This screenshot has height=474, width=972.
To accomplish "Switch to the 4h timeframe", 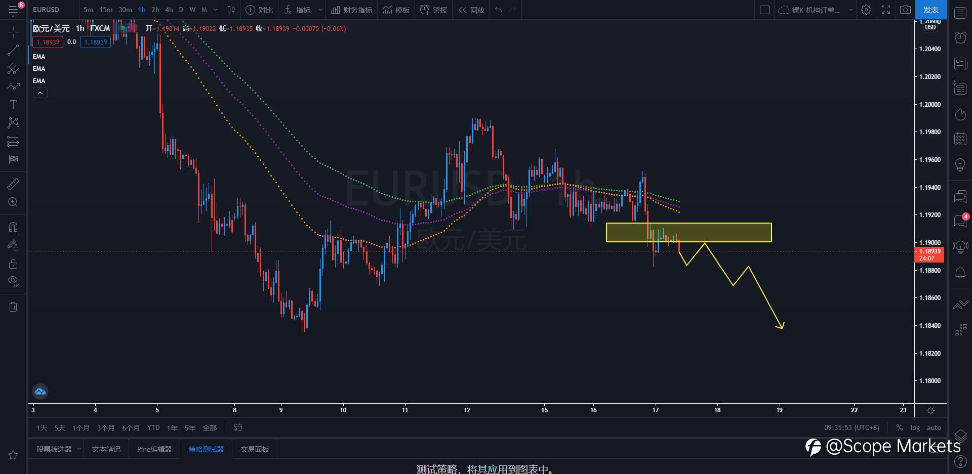I will click(169, 10).
